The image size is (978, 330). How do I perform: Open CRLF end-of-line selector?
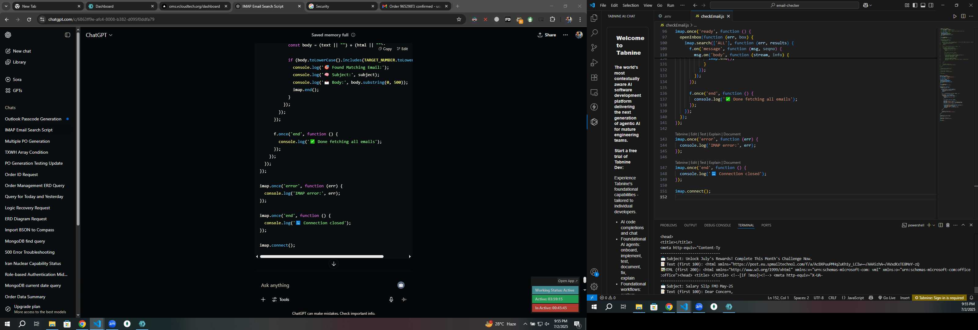point(832,298)
